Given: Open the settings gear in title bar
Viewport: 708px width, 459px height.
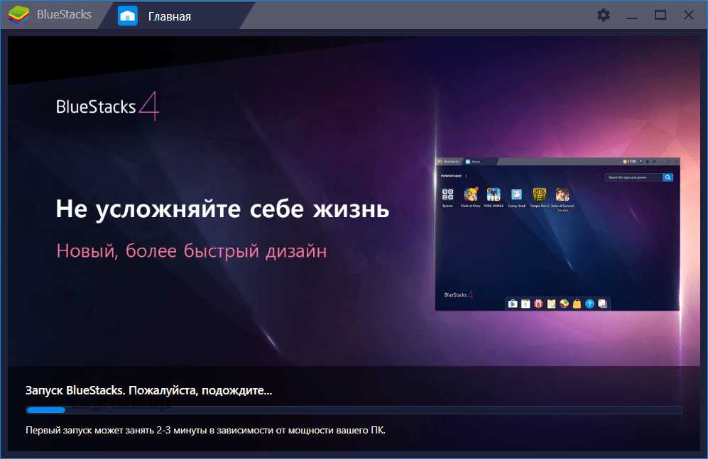Looking at the screenshot, I should tap(603, 15).
